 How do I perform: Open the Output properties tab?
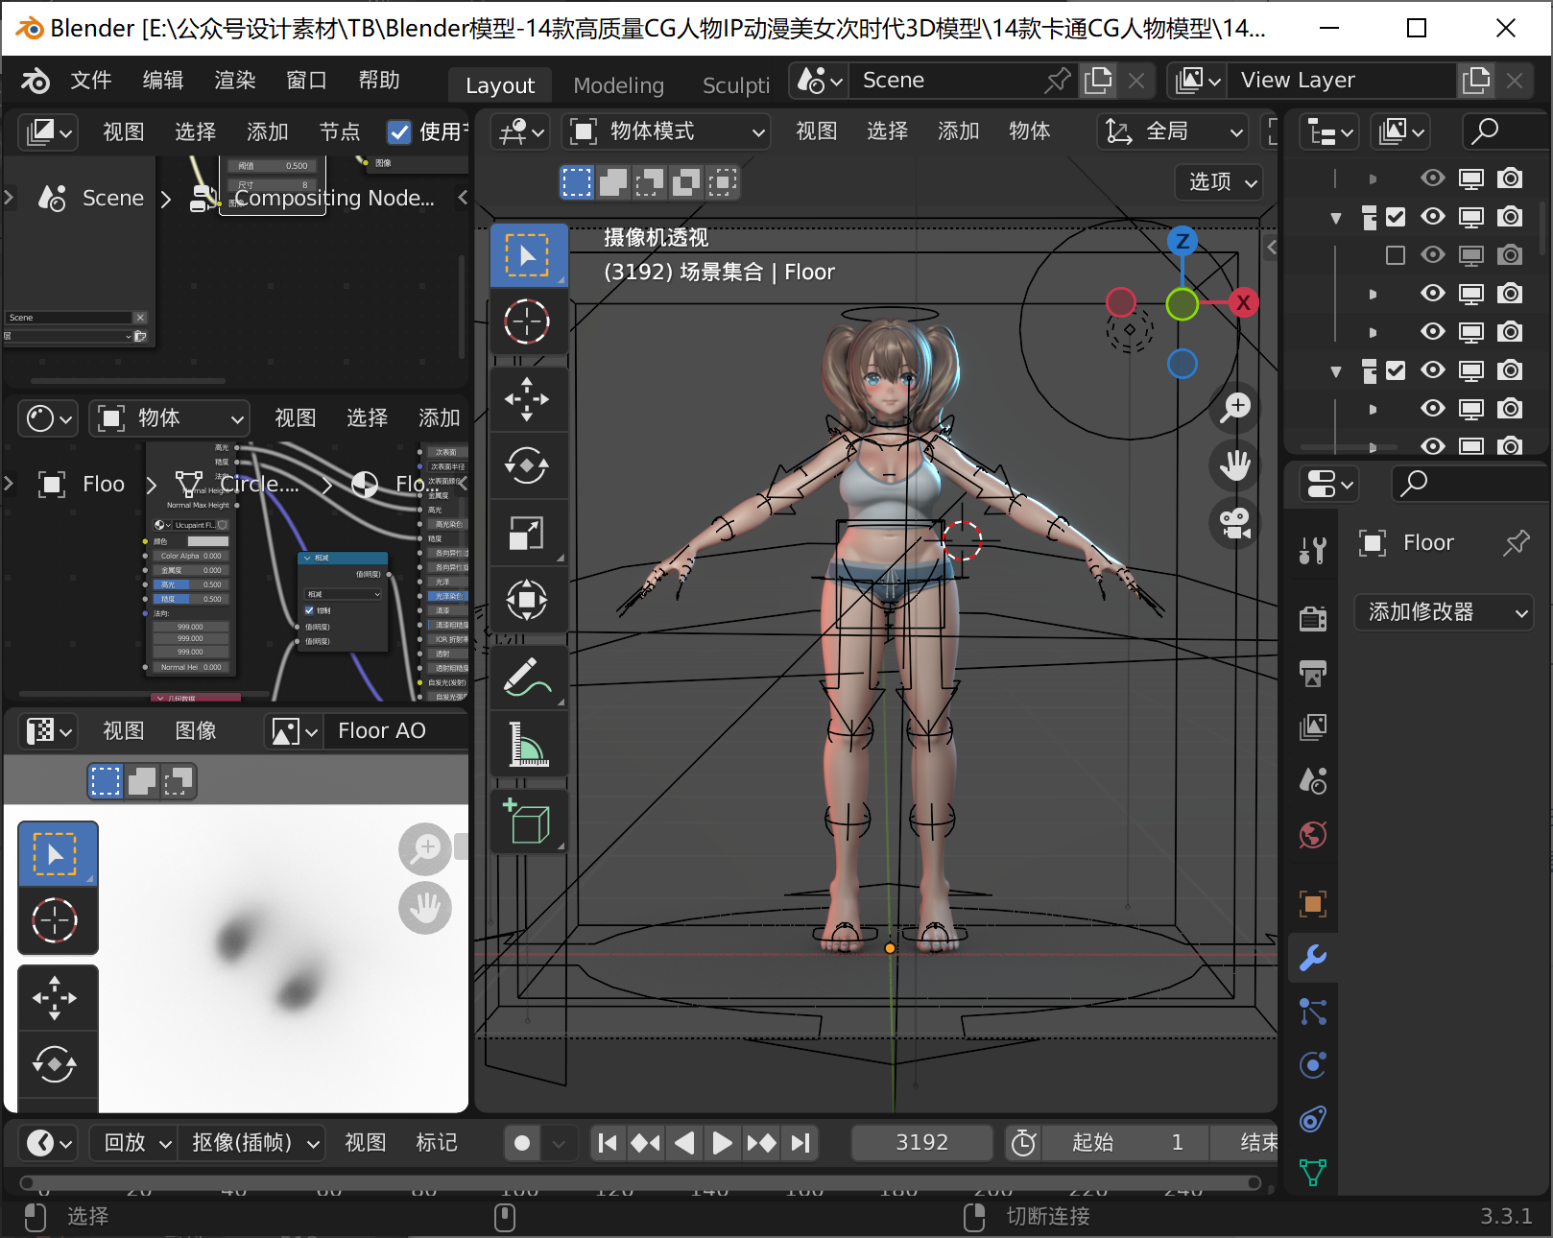1313,673
